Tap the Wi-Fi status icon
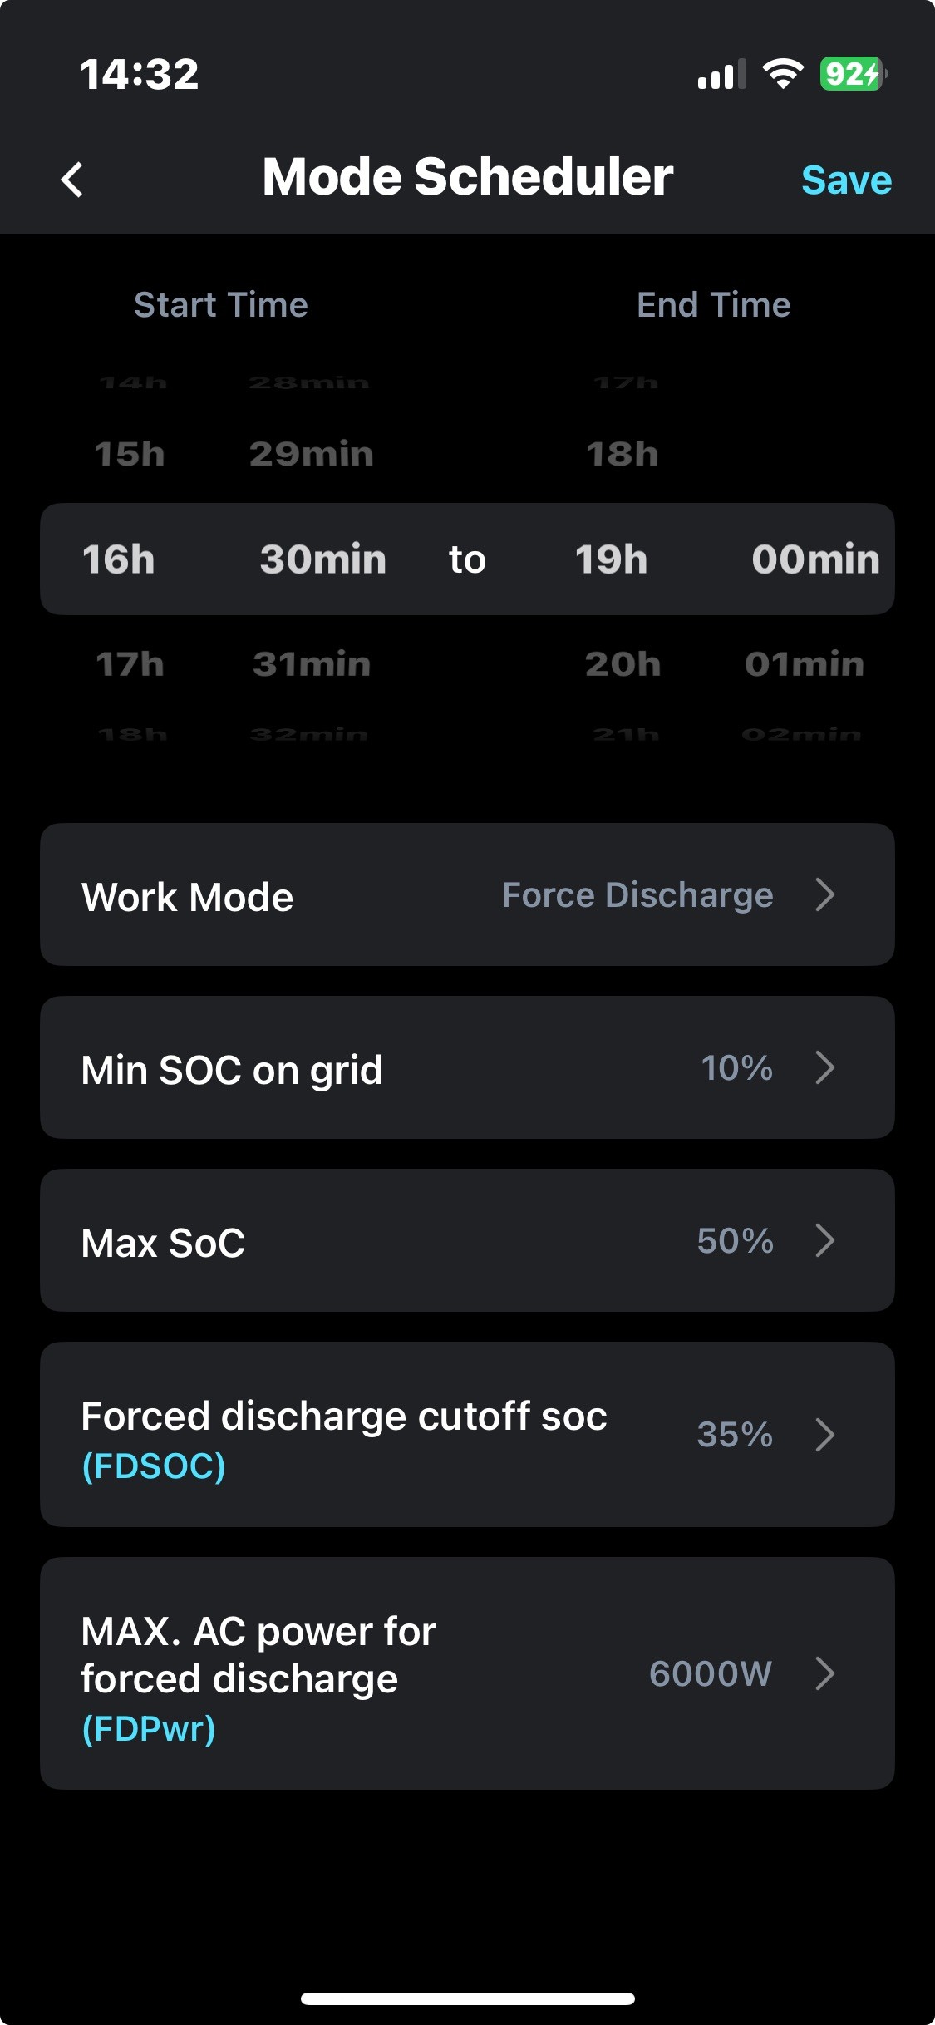The width and height of the screenshot is (935, 2025). tap(782, 74)
